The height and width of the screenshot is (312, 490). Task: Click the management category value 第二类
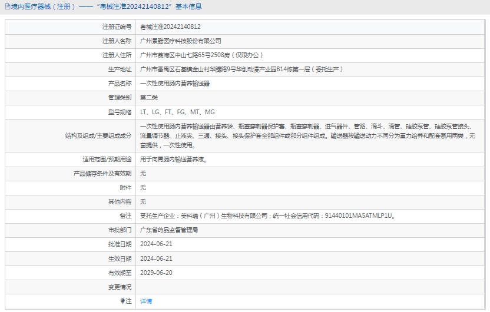click(149, 98)
